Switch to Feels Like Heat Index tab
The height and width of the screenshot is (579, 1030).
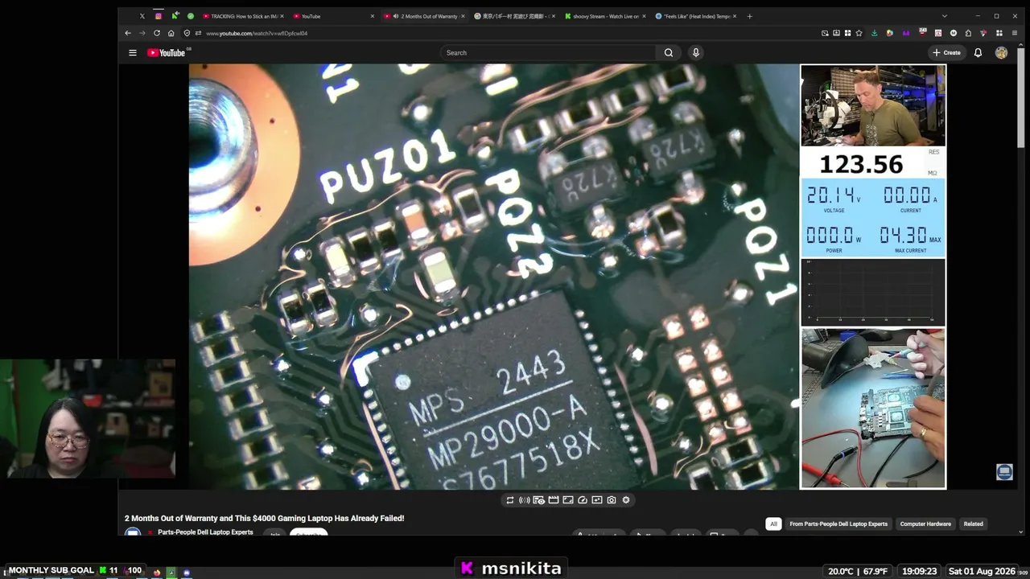[696, 16]
